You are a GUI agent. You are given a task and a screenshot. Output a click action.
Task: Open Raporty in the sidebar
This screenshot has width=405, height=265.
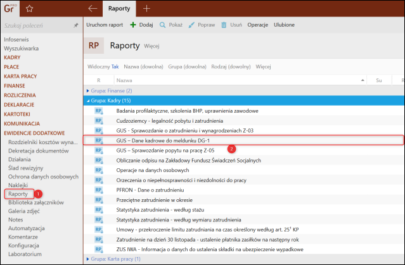[x=18, y=194]
